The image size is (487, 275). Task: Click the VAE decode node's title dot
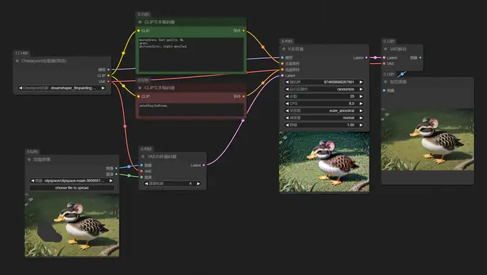point(386,49)
